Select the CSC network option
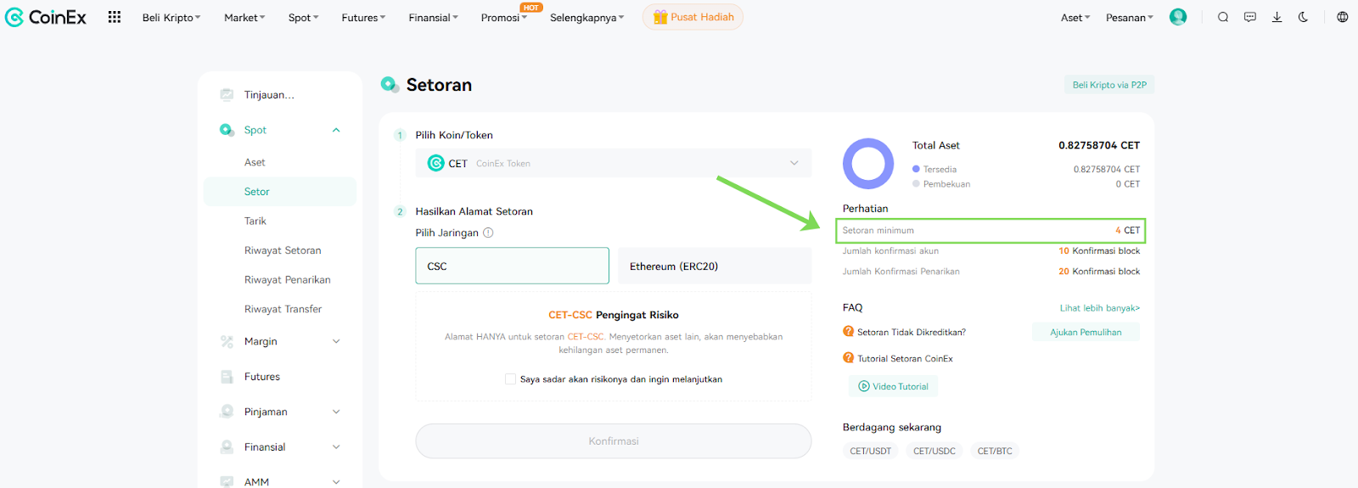The width and height of the screenshot is (1358, 488). click(512, 266)
